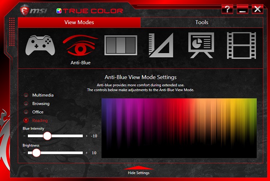Select the Anti-Blue eye icon

81,45
